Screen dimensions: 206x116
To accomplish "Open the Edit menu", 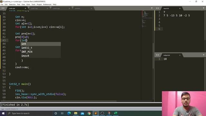I will [x=6, y=5].
